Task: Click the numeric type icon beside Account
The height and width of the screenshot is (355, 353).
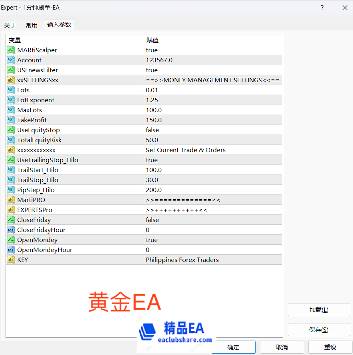Action: pyautogui.click(x=11, y=60)
